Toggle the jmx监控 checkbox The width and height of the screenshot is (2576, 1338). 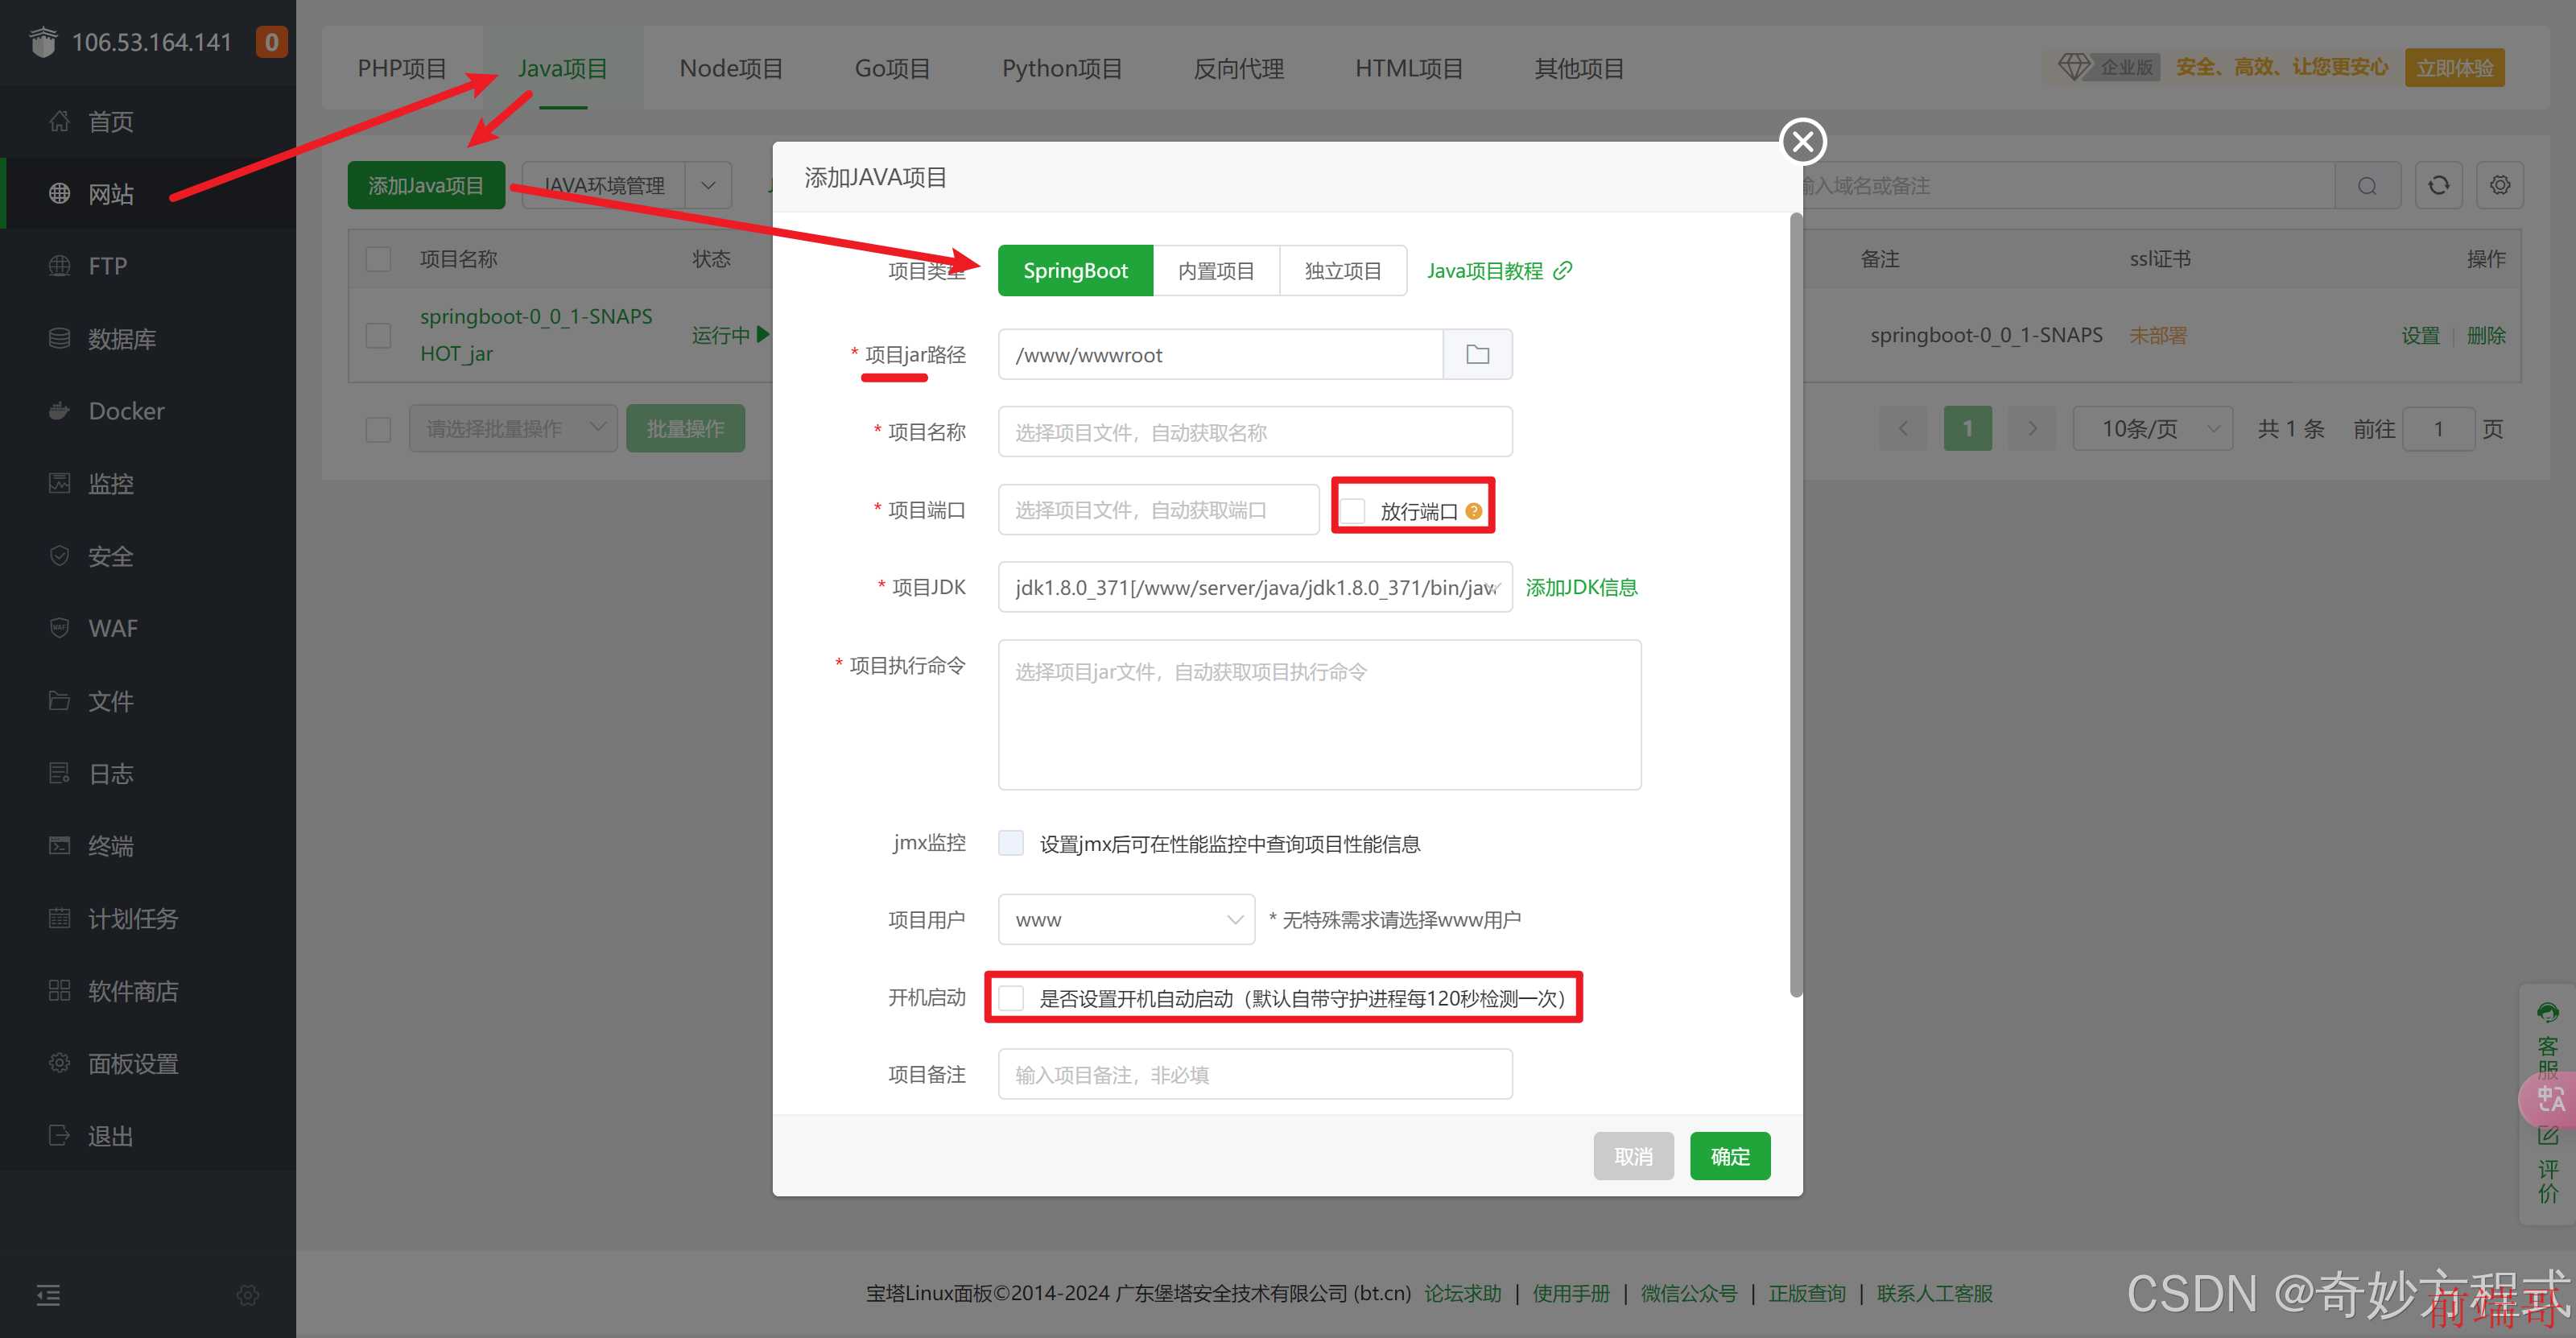pos(1011,843)
